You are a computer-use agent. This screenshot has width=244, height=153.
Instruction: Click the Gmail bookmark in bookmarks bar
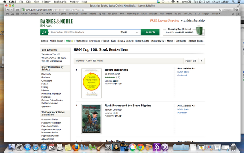point(24,14)
